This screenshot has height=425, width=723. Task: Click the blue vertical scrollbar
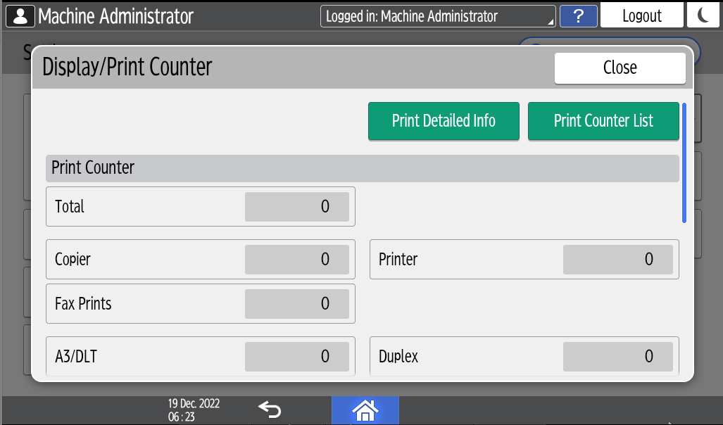pyautogui.click(x=684, y=163)
